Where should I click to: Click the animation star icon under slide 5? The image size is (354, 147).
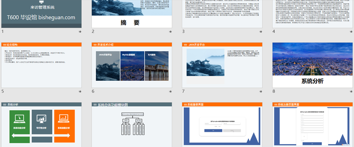pos(80,91)
